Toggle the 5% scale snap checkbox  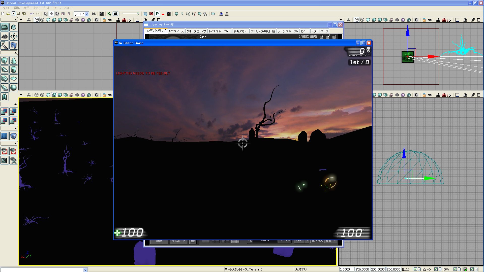(455, 269)
